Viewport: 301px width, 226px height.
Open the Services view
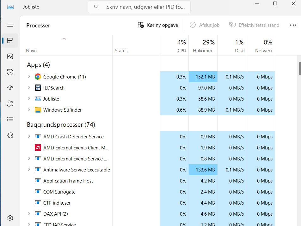(10, 135)
